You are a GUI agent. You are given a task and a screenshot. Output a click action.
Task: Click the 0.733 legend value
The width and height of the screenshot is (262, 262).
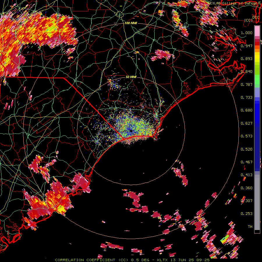tap(247, 98)
